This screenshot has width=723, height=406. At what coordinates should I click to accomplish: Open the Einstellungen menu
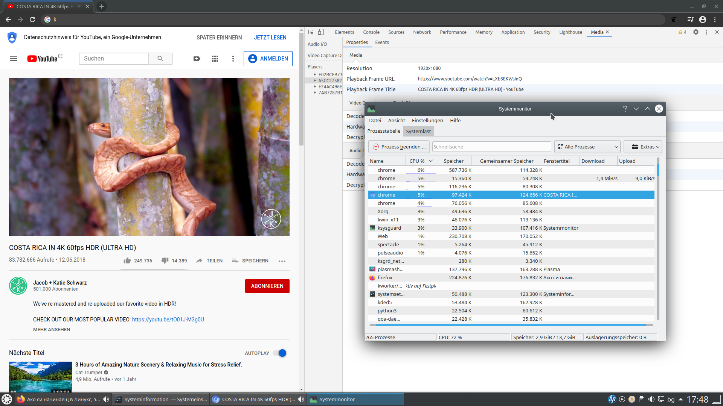tap(427, 120)
